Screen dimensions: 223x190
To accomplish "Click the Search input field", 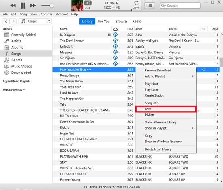I will tap(180, 6).
